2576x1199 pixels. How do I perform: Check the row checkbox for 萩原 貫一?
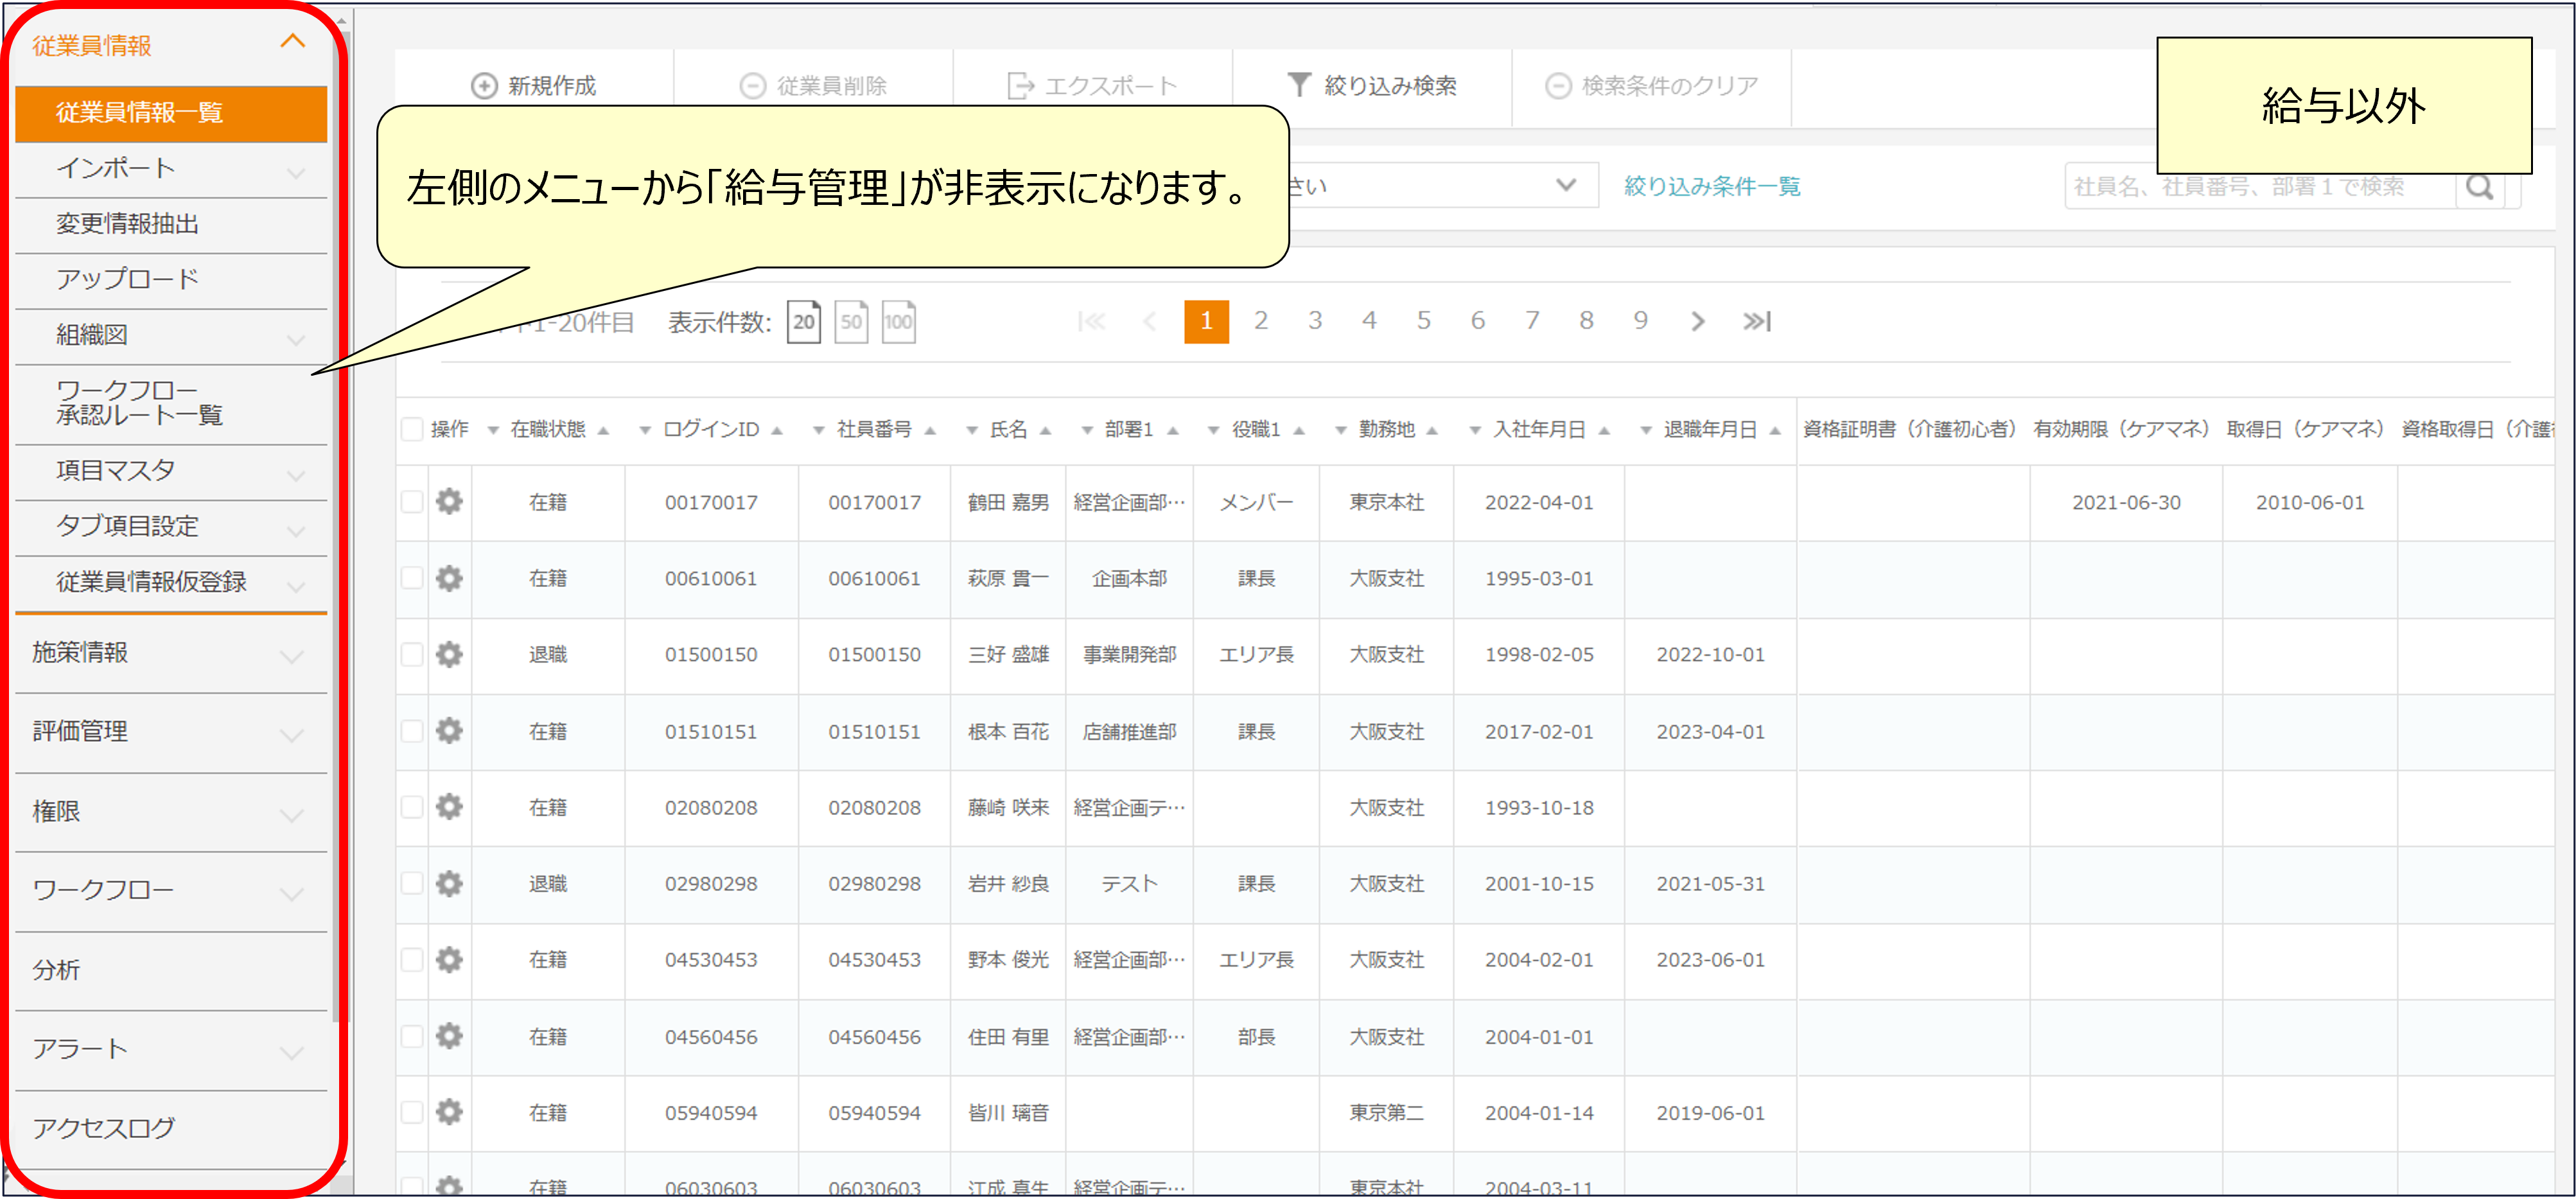coord(411,578)
